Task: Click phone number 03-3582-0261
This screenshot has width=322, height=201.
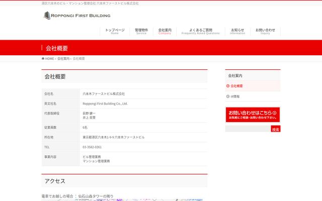Action: tap(92, 147)
